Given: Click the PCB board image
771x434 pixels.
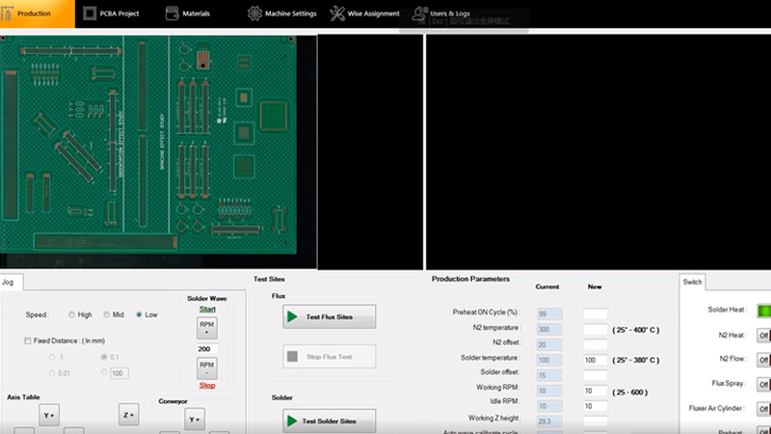Looking at the screenshot, I should point(148,145).
